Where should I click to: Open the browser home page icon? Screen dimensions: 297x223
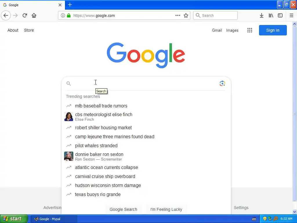34,15
